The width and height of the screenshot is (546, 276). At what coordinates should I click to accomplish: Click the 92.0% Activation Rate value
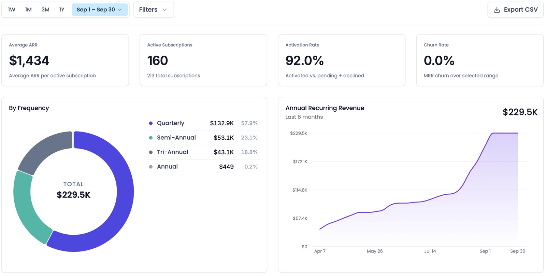click(x=304, y=60)
